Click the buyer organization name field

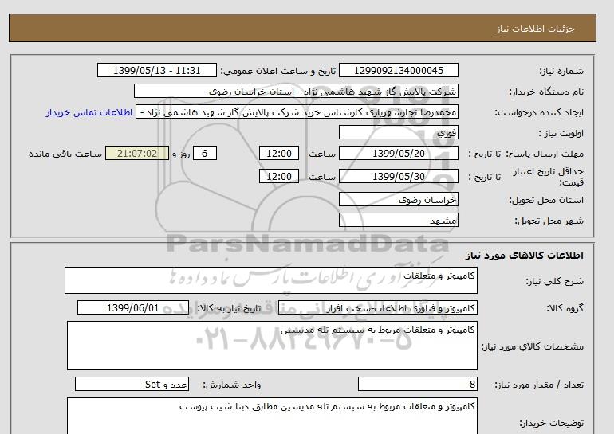coord(296,91)
